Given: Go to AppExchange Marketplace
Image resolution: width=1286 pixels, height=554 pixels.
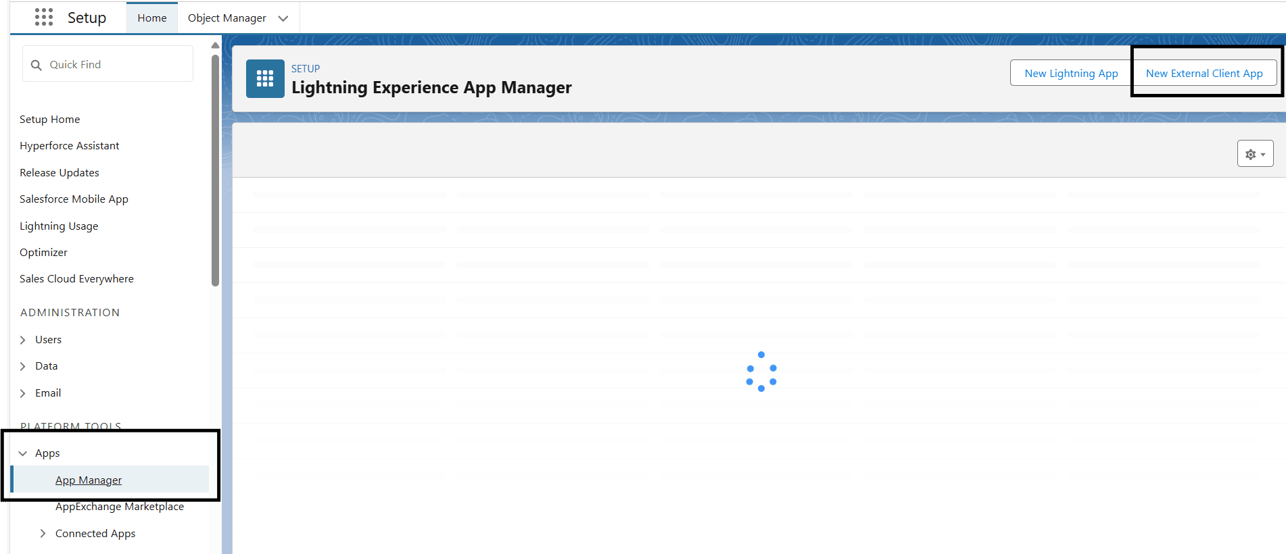Looking at the screenshot, I should (x=120, y=507).
